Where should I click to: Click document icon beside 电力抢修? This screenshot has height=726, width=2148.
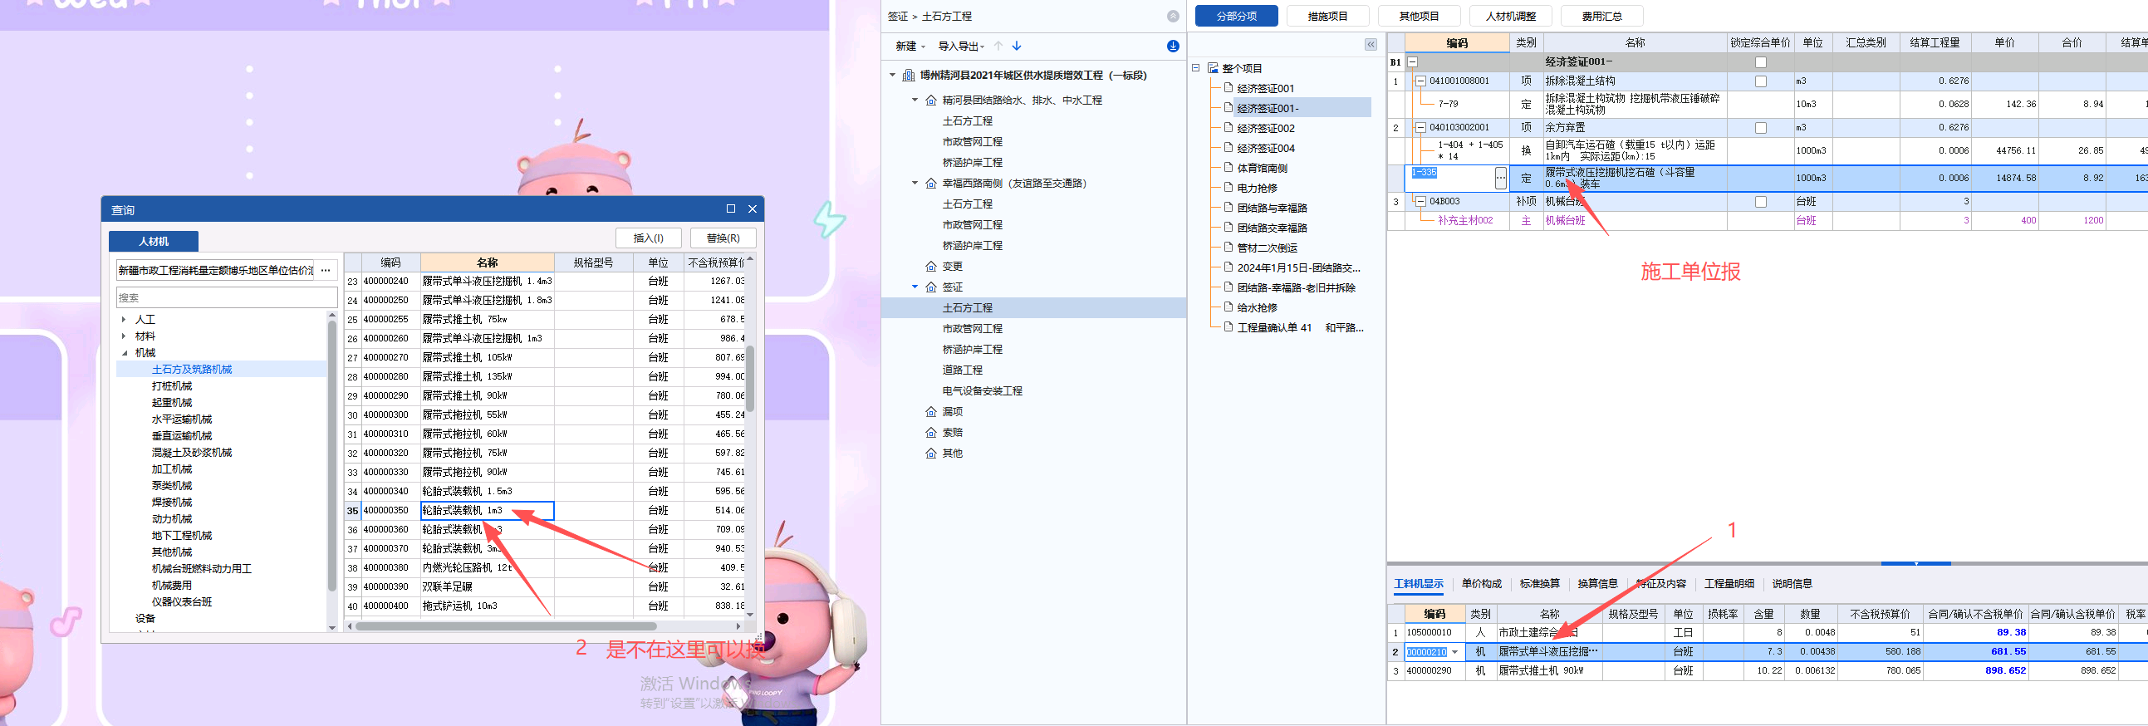tap(1228, 188)
